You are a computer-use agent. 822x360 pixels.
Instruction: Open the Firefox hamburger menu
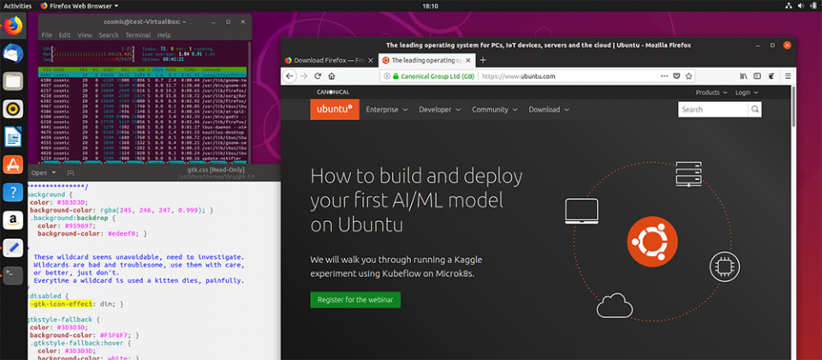click(x=788, y=76)
